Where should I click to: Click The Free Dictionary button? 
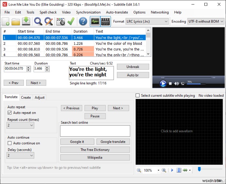tap(95, 150)
